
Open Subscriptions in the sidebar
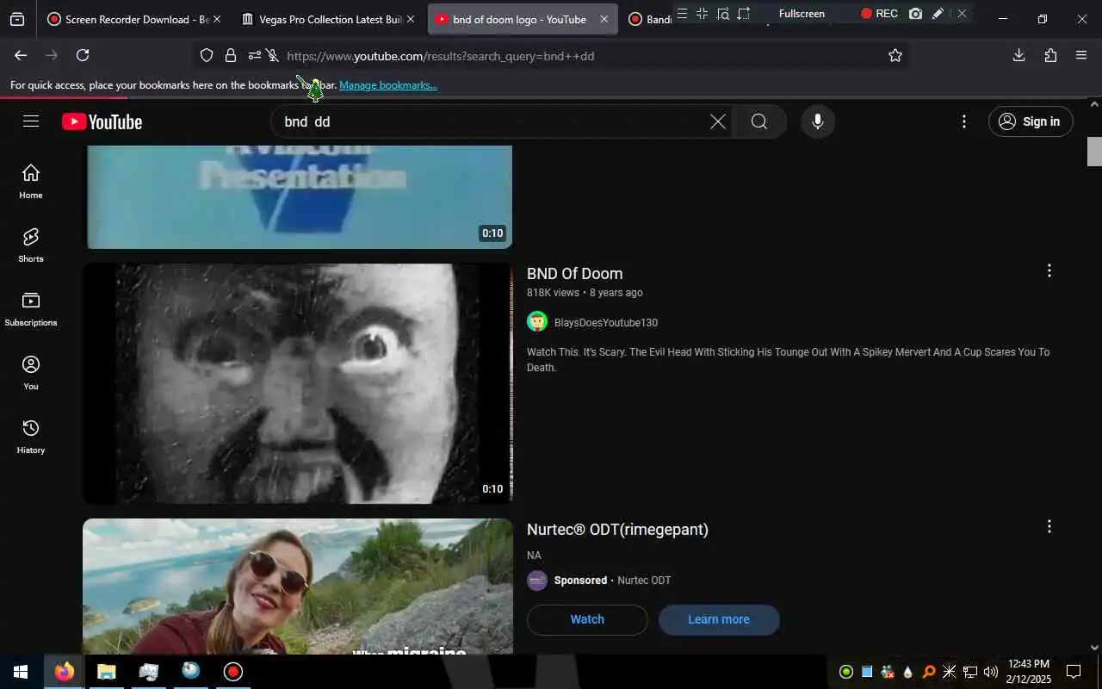coord(31,309)
